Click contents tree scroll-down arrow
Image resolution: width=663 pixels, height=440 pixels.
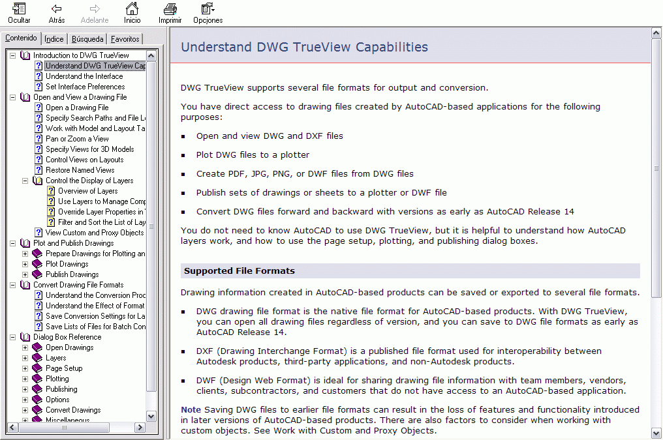click(x=151, y=416)
